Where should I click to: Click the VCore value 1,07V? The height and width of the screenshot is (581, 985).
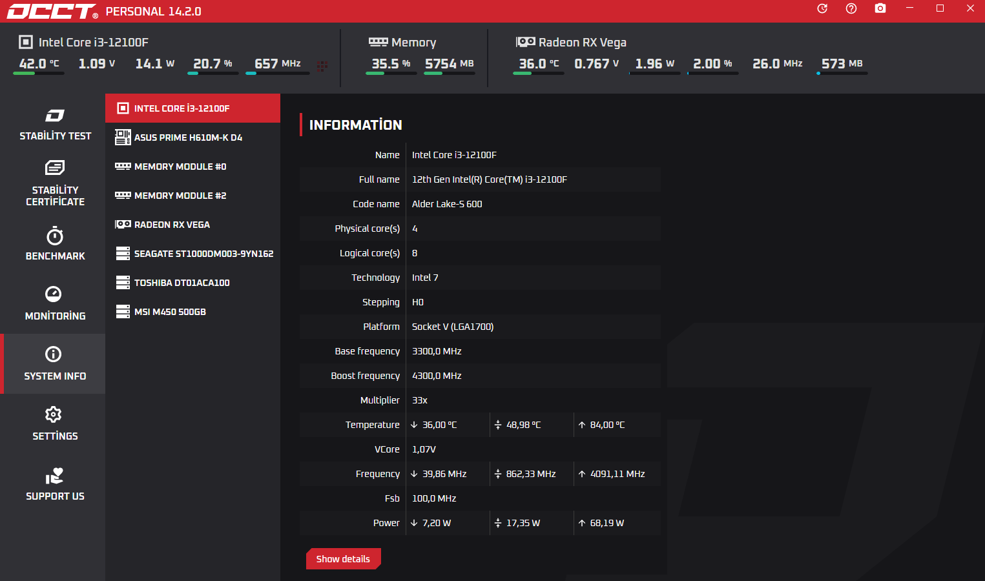click(x=424, y=449)
